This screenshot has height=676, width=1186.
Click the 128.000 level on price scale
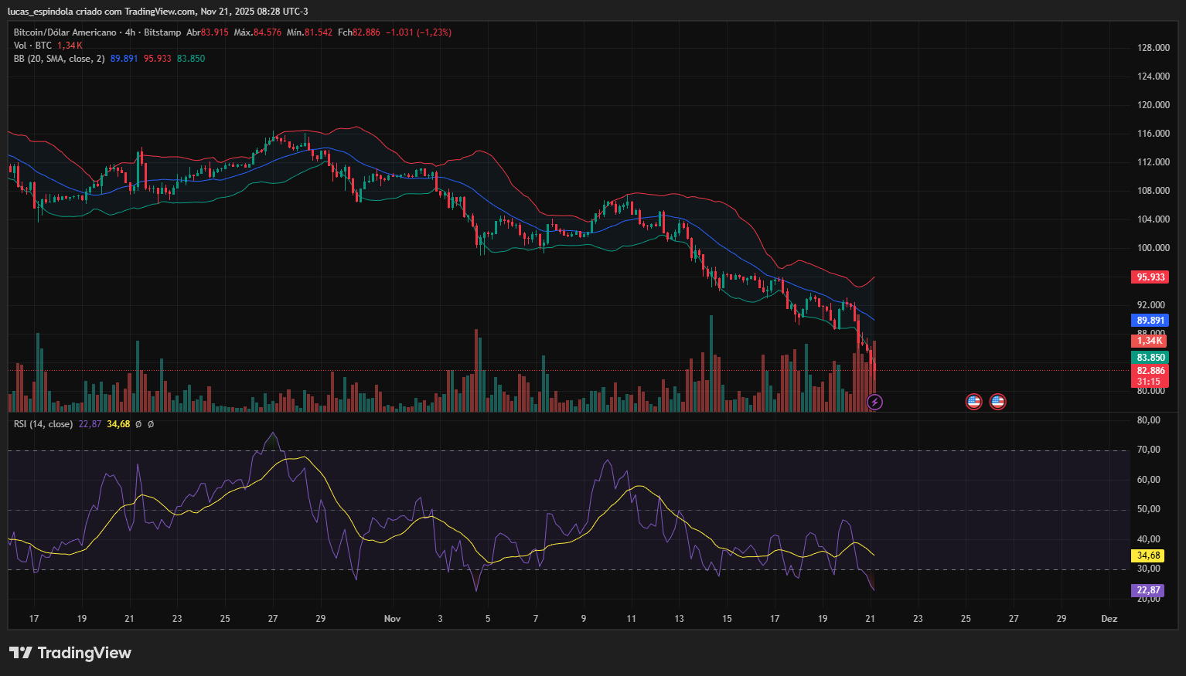pyautogui.click(x=1153, y=48)
